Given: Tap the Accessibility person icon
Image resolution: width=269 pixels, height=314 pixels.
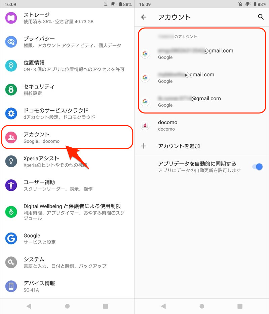Looking at the screenshot, I should (x=11, y=185).
